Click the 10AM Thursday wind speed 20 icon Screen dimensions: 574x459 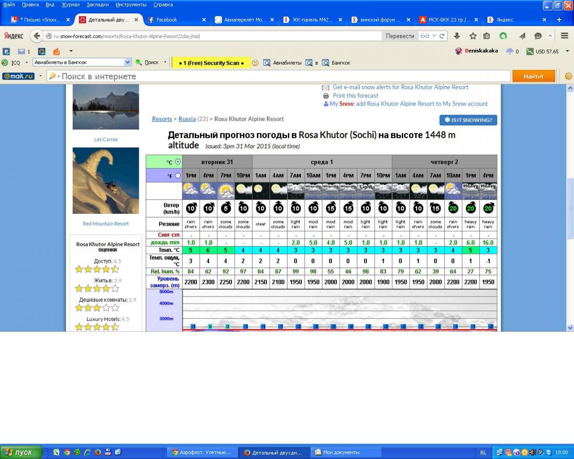453,208
